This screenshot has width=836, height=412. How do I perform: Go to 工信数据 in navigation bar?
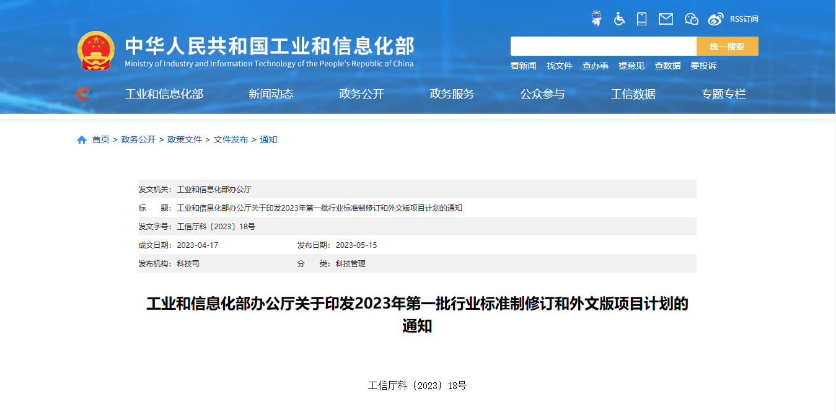633,94
